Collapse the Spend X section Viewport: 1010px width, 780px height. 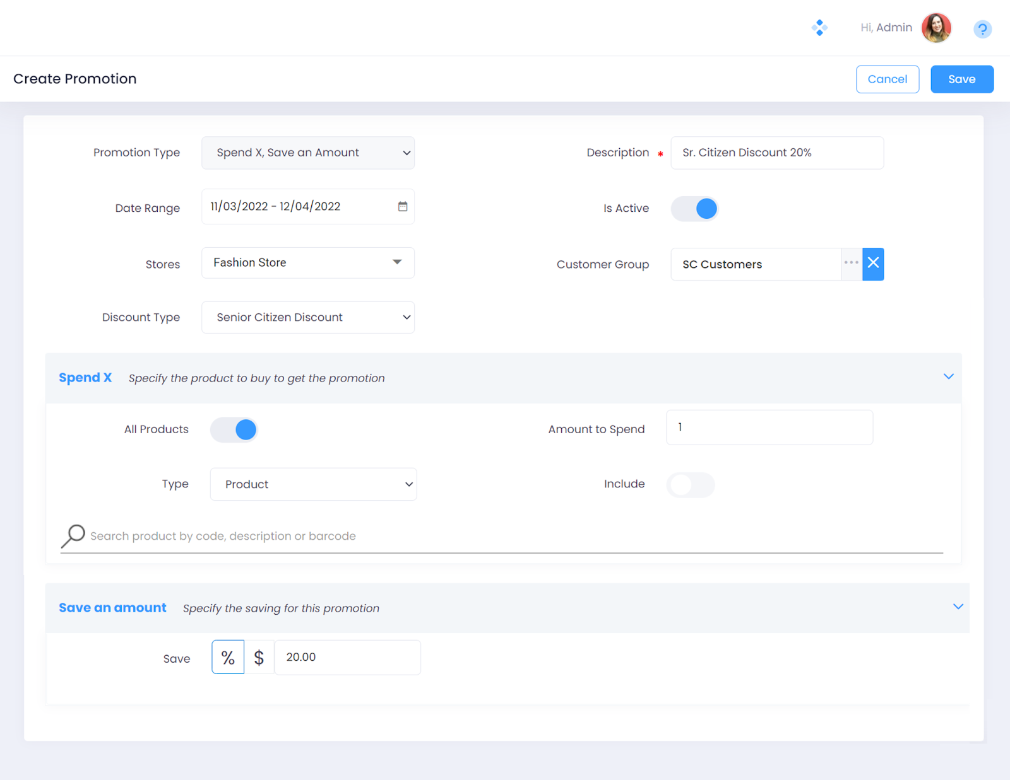948,377
